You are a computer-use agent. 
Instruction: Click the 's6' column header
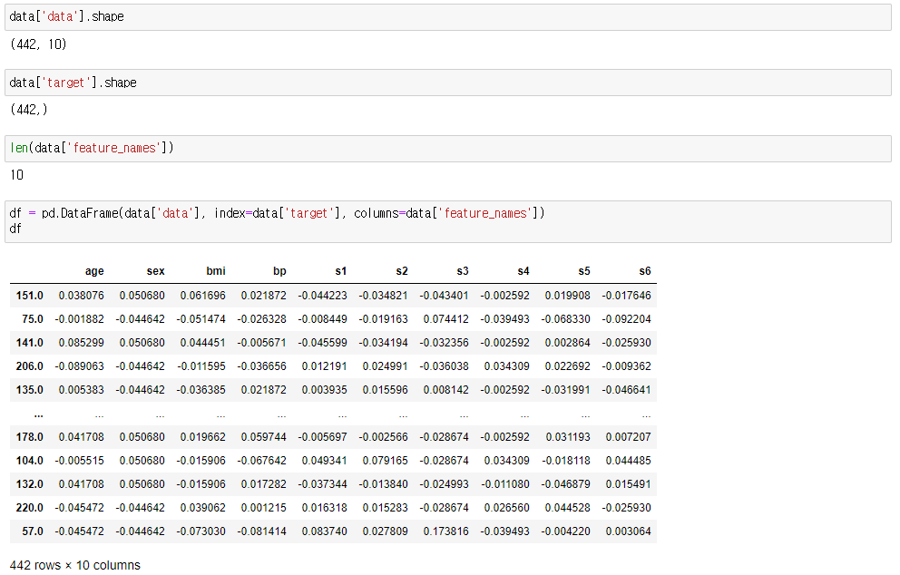click(644, 271)
